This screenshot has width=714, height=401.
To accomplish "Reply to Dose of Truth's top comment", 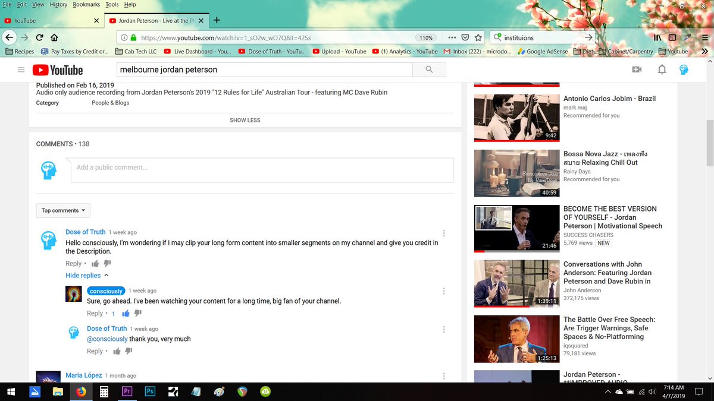I will pyautogui.click(x=73, y=264).
